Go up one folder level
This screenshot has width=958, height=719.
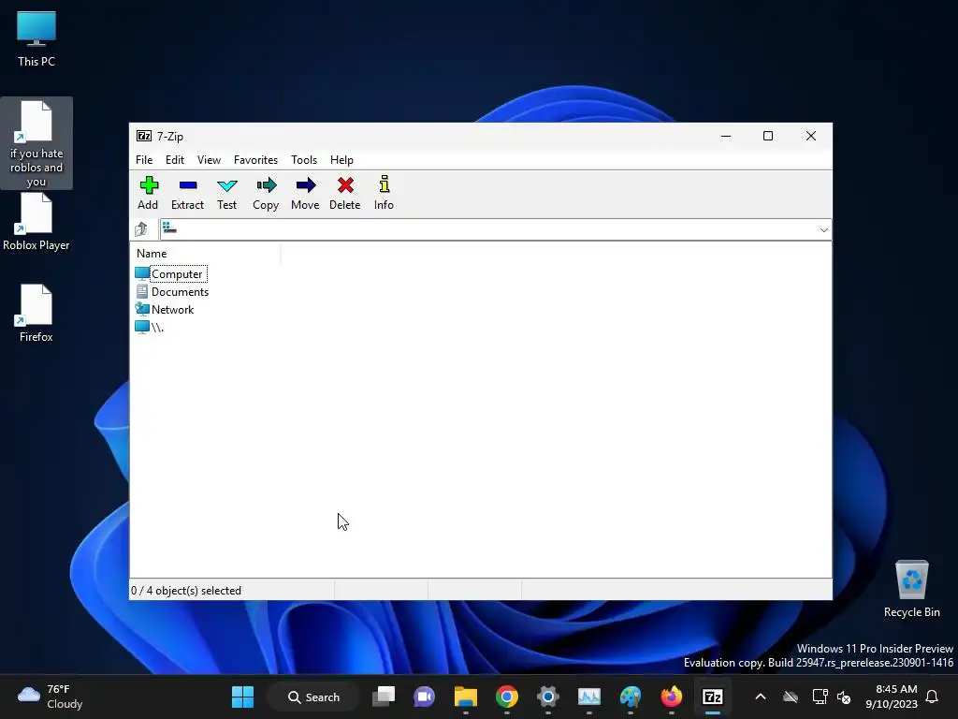coord(141,229)
